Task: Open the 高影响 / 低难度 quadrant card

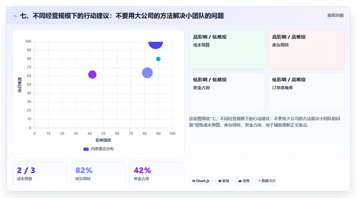Action: click(x=227, y=49)
